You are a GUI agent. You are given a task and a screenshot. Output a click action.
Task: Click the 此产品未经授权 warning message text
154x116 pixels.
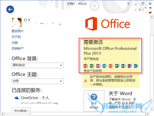(113, 81)
